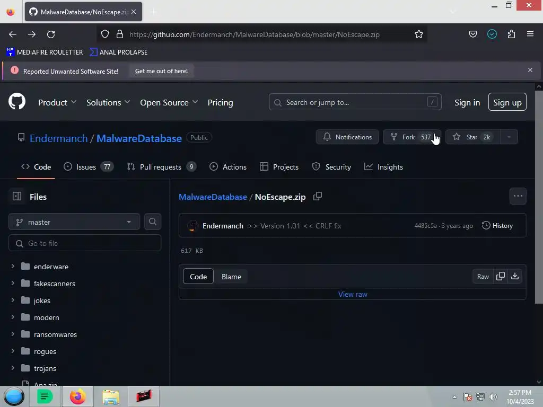Open Notifications button
The width and height of the screenshot is (543, 407).
pyautogui.click(x=347, y=137)
